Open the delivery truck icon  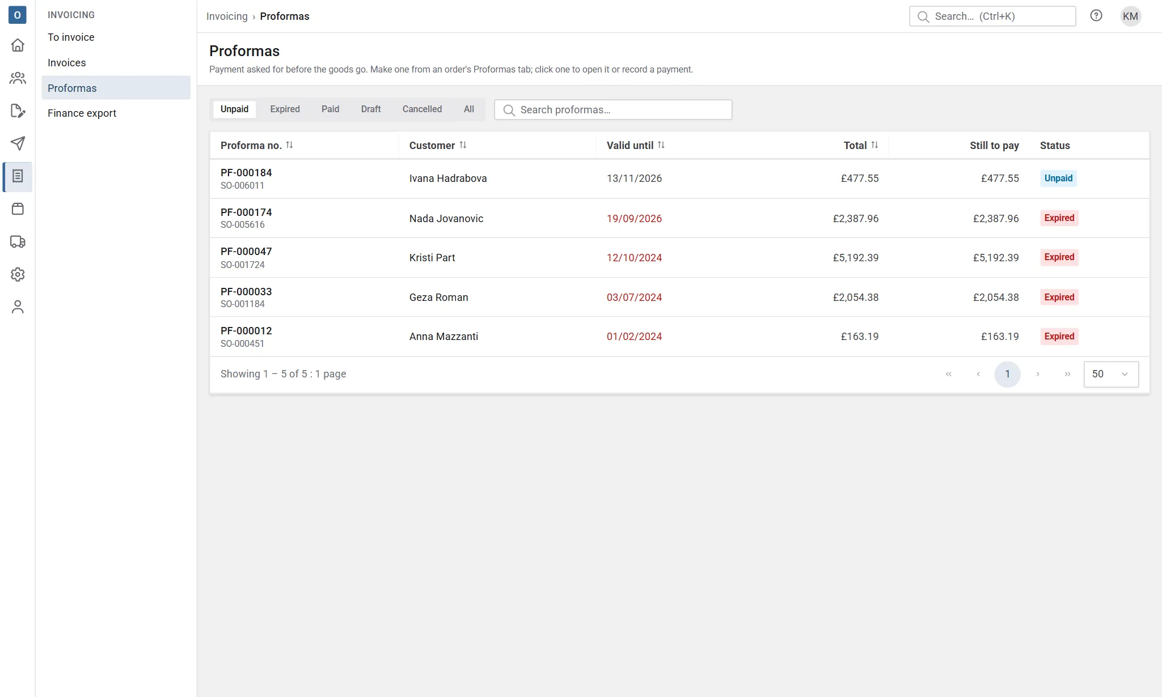18,242
